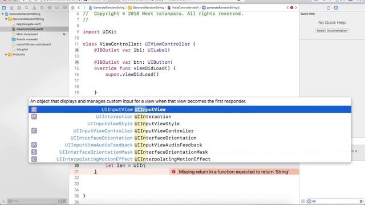Image resolution: width=365 pixels, height=205 pixels.
Task: Select UIInterfaceOrientationMask completion
Action: pos(190,152)
